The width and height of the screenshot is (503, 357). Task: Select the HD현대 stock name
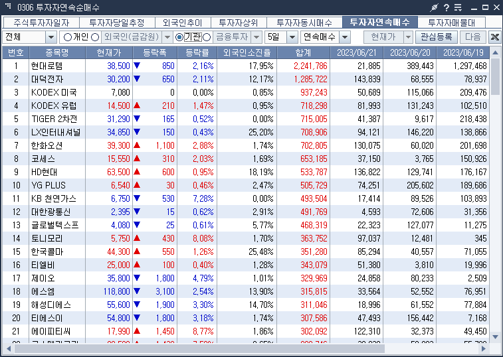(44, 172)
